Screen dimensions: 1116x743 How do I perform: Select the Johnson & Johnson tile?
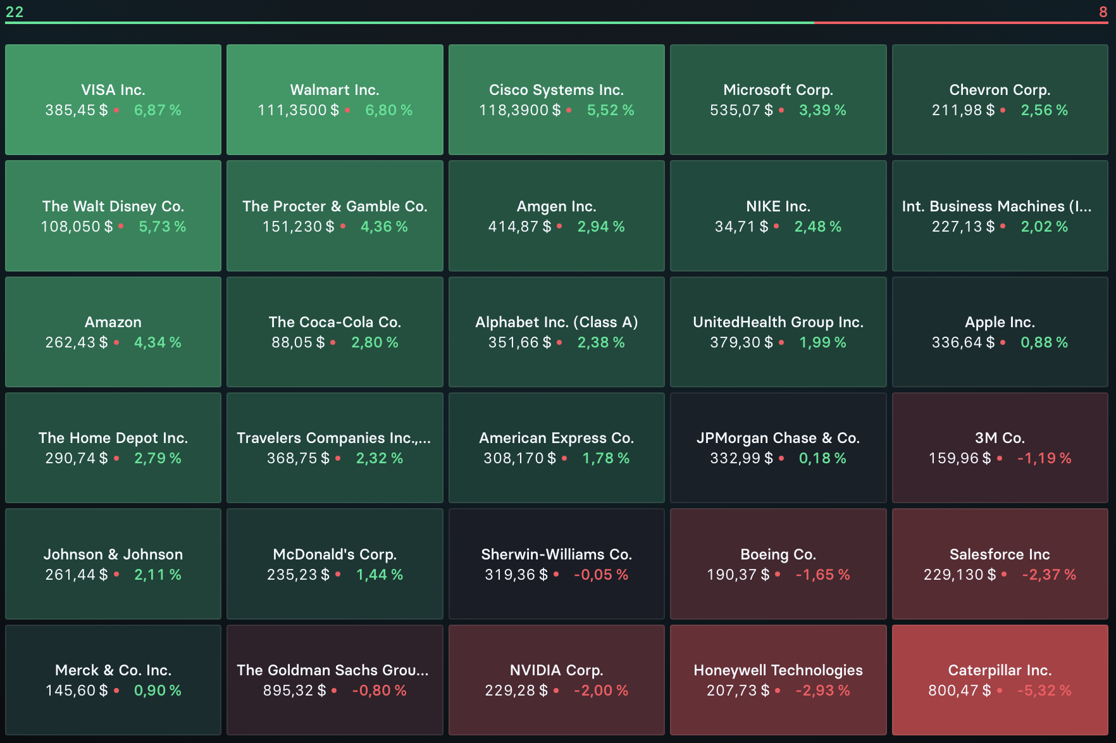[113, 564]
